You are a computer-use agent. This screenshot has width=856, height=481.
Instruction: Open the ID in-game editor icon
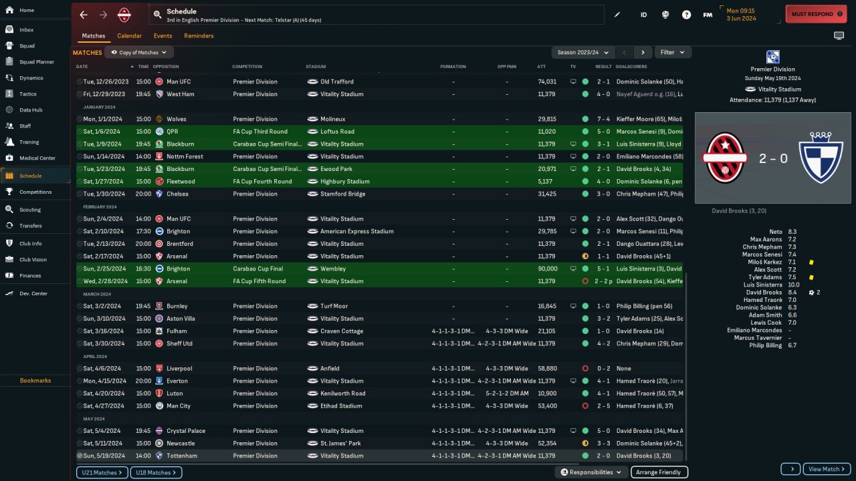pyautogui.click(x=643, y=15)
